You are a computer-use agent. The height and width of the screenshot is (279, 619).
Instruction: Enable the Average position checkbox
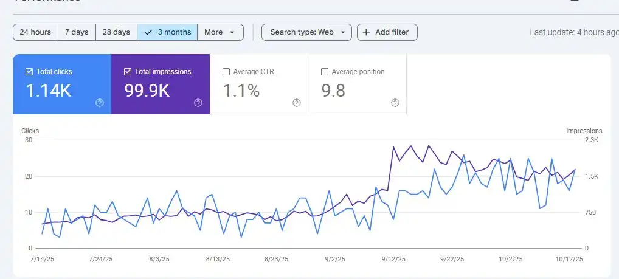click(x=325, y=72)
